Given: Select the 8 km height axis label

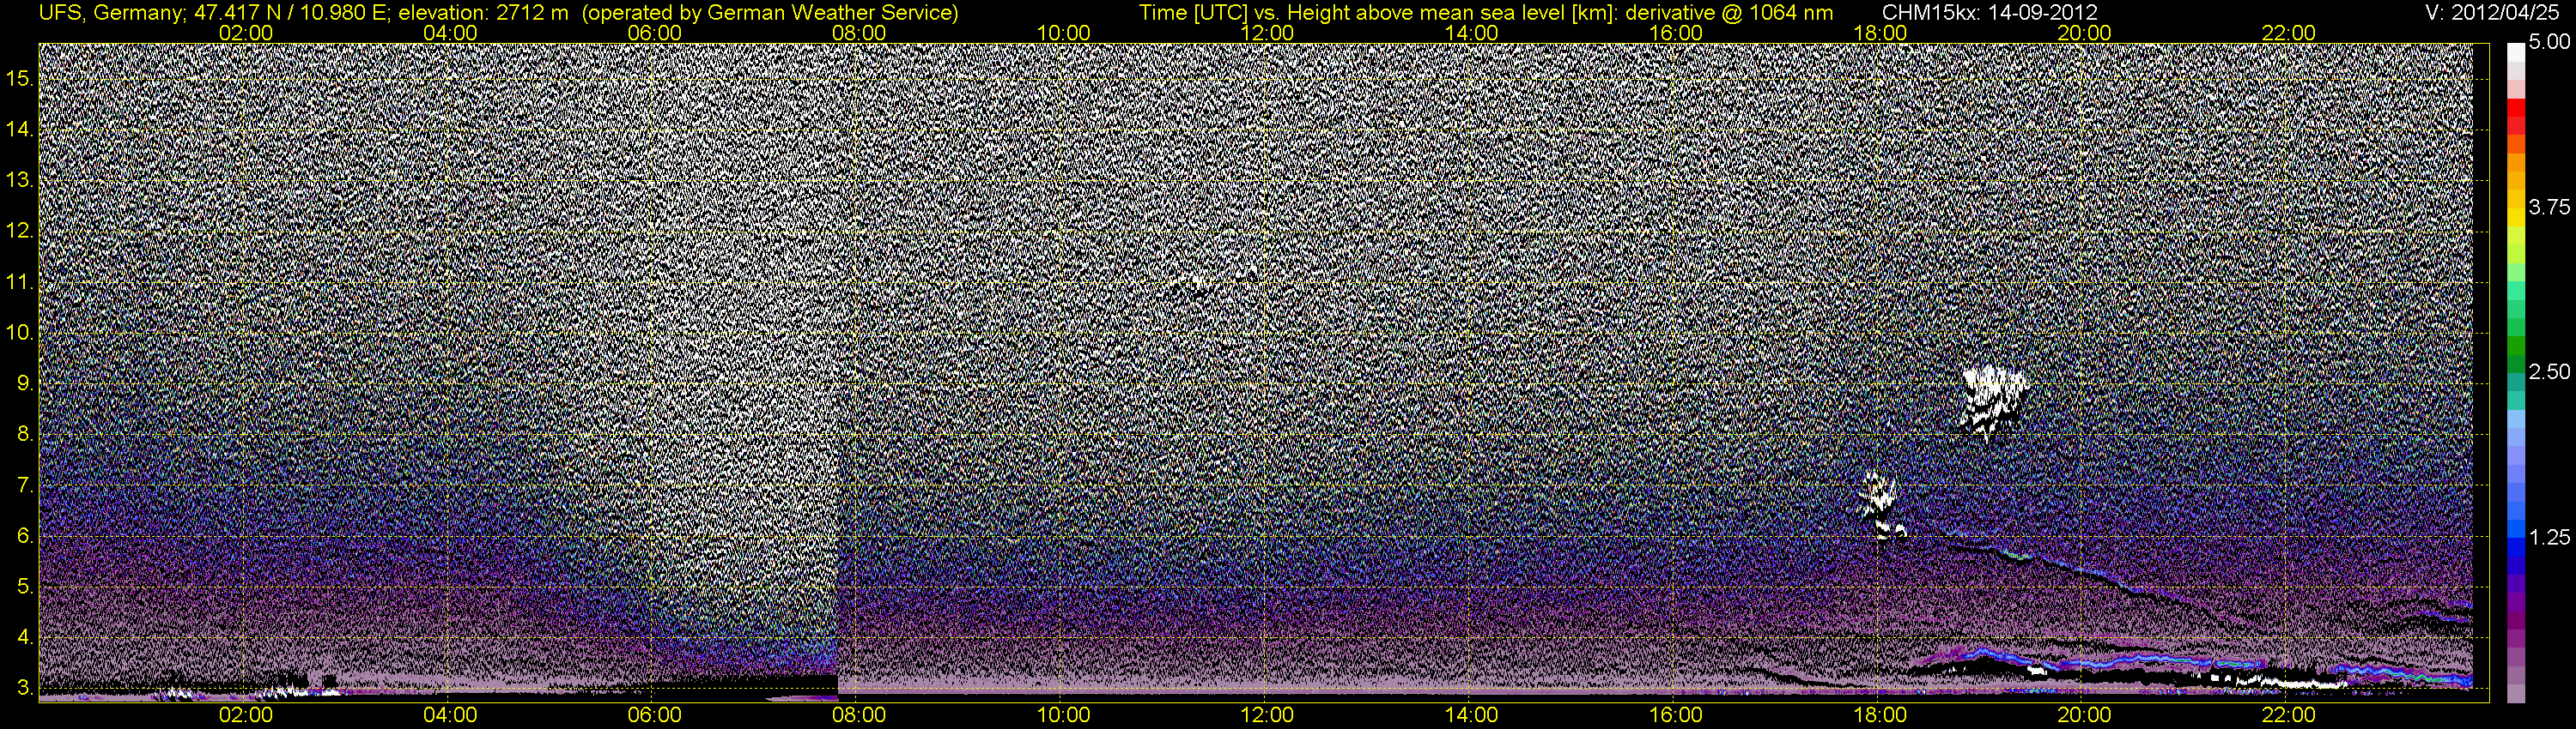Looking at the screenshot, I should [x=26, y=435].
